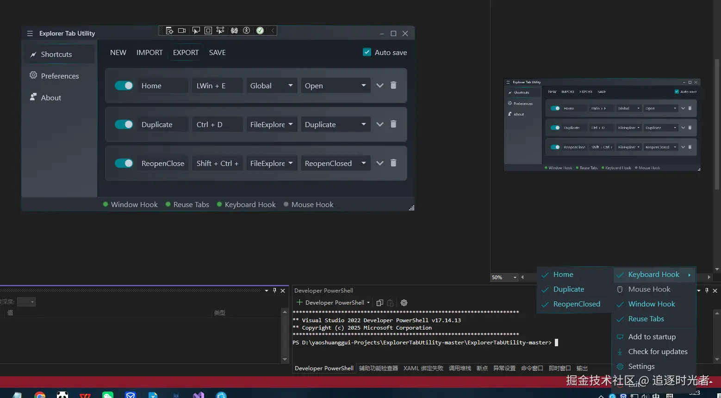The image size is (721, 398).
Task: Open Settings from the tray menu
Action: click(654, 367)
